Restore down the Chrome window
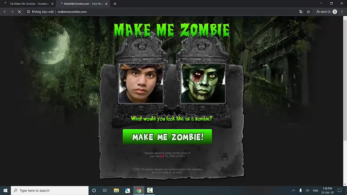Screen dimensions: 347x195 (x=331, y=4)
